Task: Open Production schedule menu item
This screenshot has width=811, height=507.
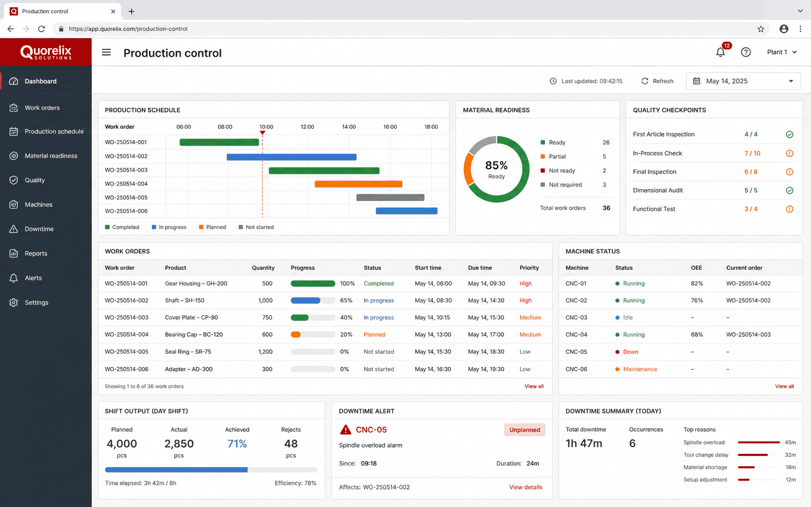Action: point(46,131)
